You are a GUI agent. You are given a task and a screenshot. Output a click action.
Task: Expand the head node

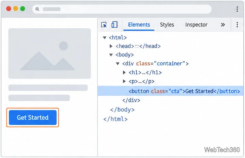[x=111, y=46]
